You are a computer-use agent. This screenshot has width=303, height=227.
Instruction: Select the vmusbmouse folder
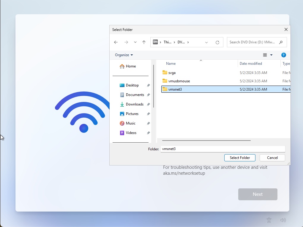click(x=226, y=81)
